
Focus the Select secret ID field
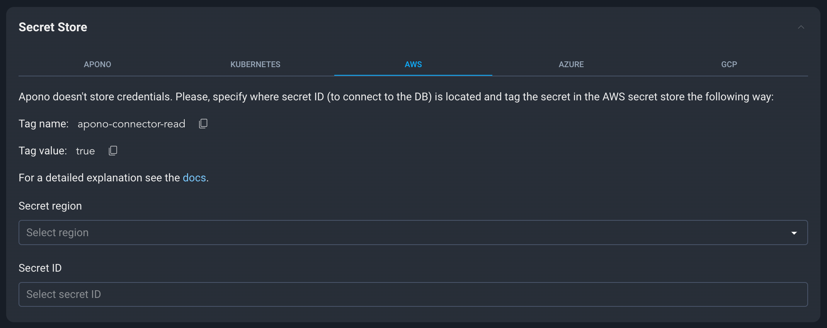coord(413,294)
